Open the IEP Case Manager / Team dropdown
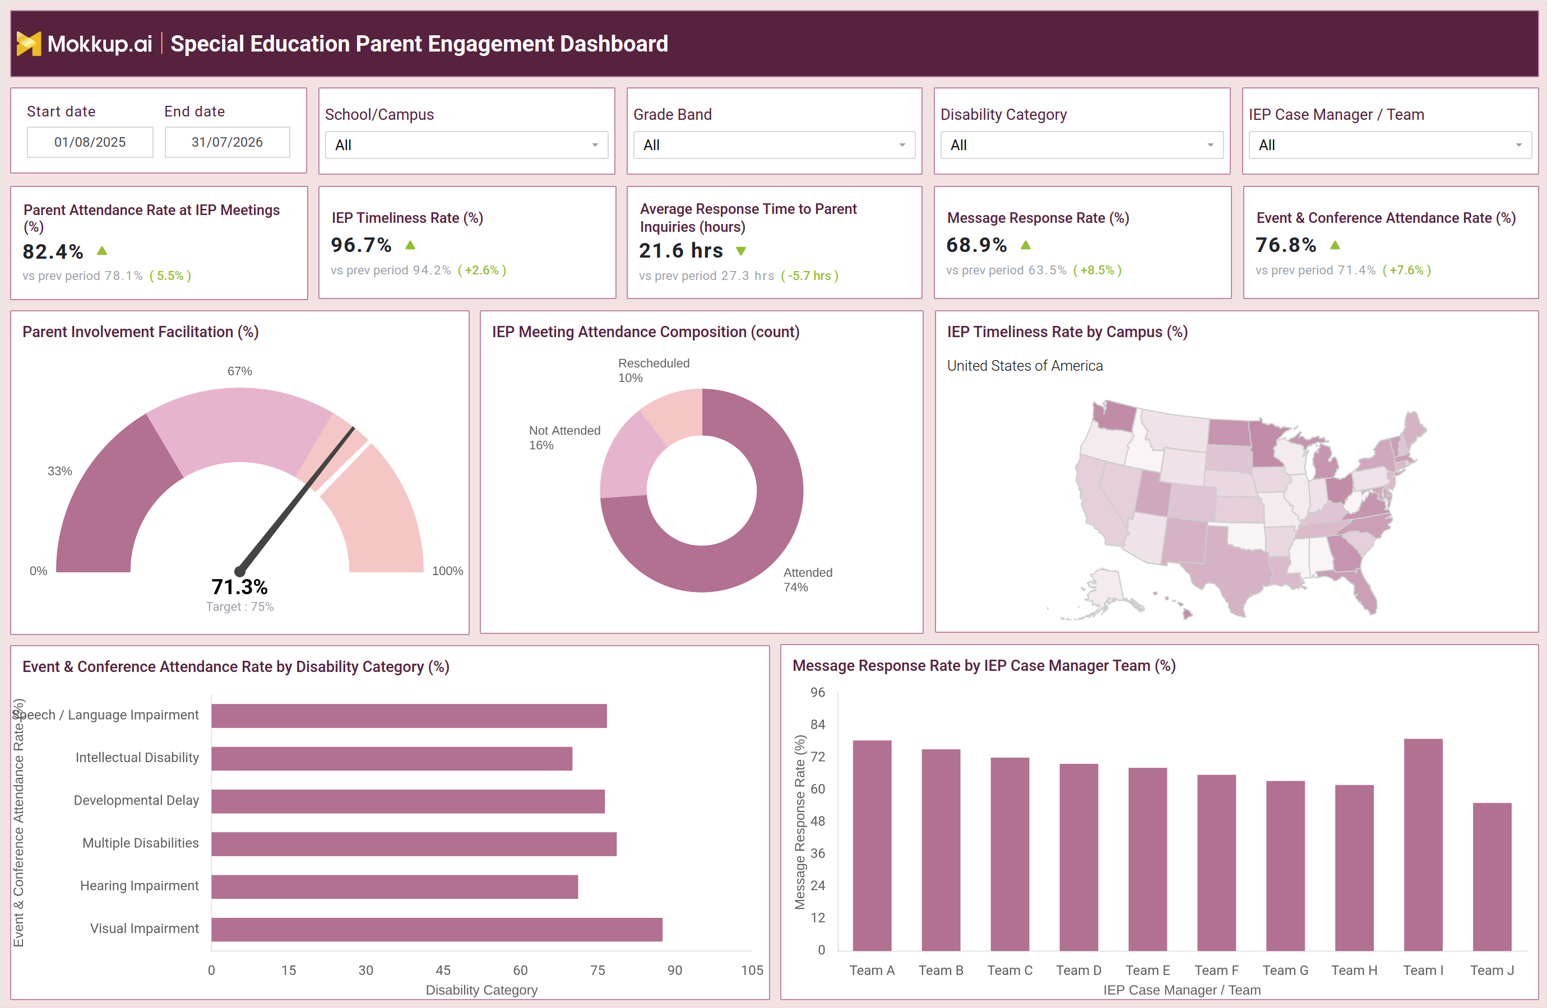The height and width of the screenshot is (1008, 1547). pos(1389,145)
